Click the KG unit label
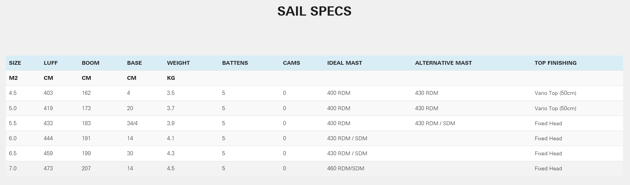Image resolution: width=630 pixels, height=185 pixels. pos(171,78)
